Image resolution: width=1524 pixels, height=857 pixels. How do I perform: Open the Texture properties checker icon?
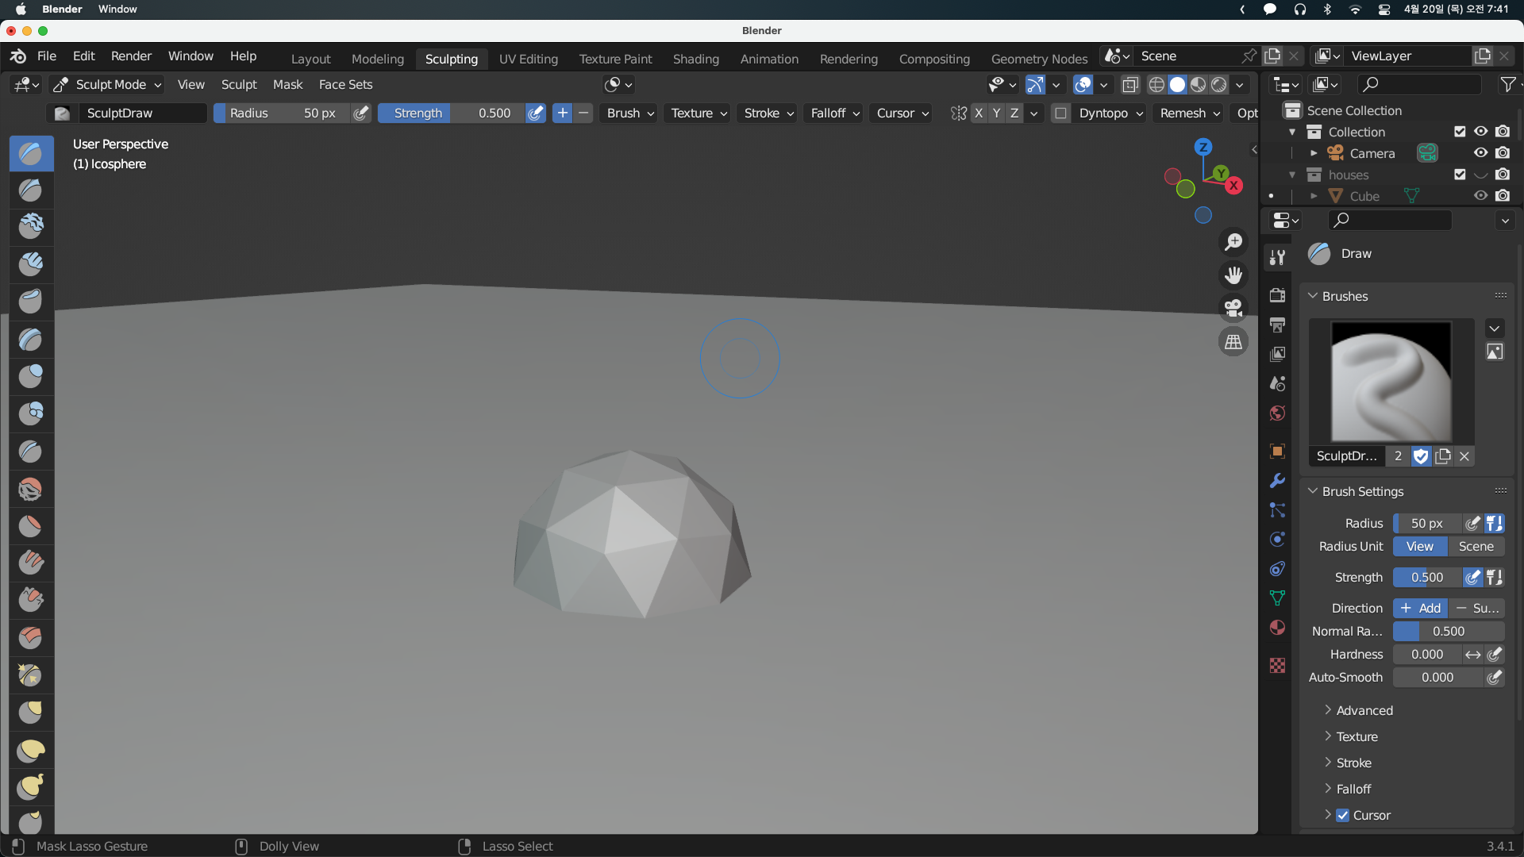pos(1277,665)
